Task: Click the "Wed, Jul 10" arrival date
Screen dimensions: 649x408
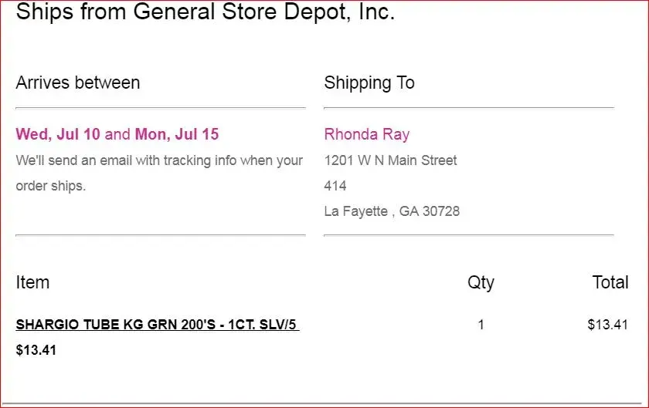Action: [58, 134]
